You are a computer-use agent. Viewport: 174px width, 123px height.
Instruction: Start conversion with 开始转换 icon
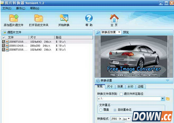64,18
